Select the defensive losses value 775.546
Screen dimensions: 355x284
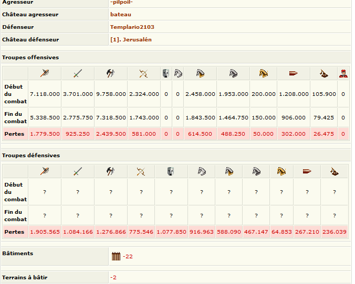pyautogui.click(x=141, y=232)
